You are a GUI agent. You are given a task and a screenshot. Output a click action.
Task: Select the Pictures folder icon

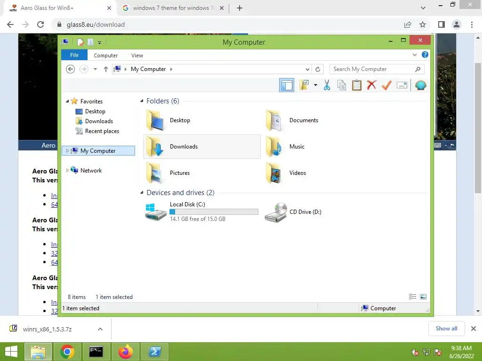coord(155,173)
